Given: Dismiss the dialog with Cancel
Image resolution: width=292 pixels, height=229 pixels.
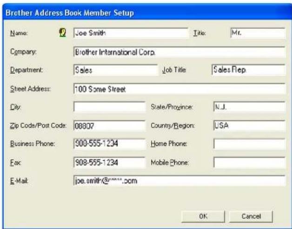Looking at the screenshot, I should [x=251, y=216].
